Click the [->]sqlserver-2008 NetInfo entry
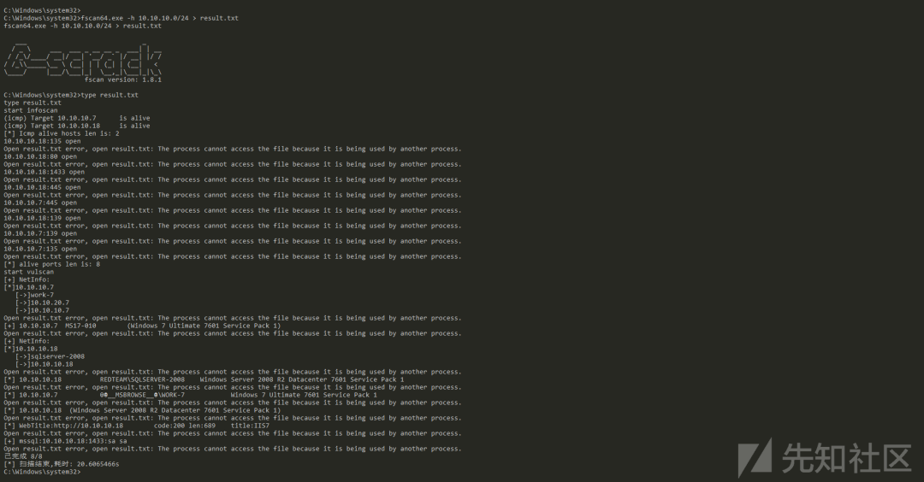 coord(50,356)
